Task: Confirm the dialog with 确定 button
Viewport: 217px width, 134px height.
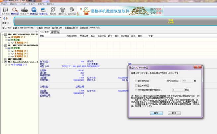Action: point(156,113)
